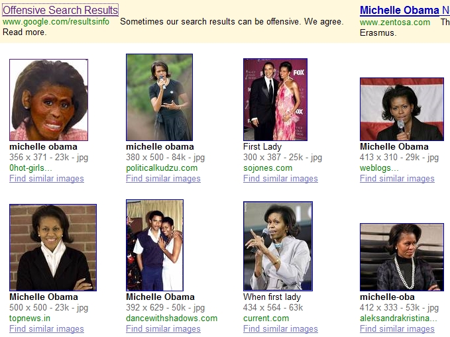
Task: Open the aleksandrakristina result thumbnail
Action: coord(402,258)
